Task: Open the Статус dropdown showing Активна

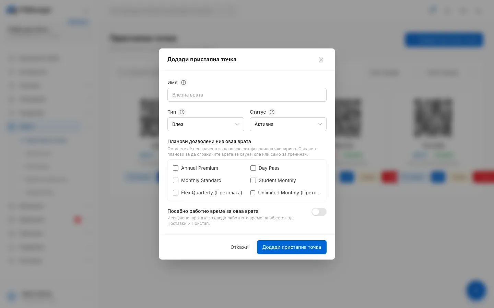Action: (x=288, y=124)
